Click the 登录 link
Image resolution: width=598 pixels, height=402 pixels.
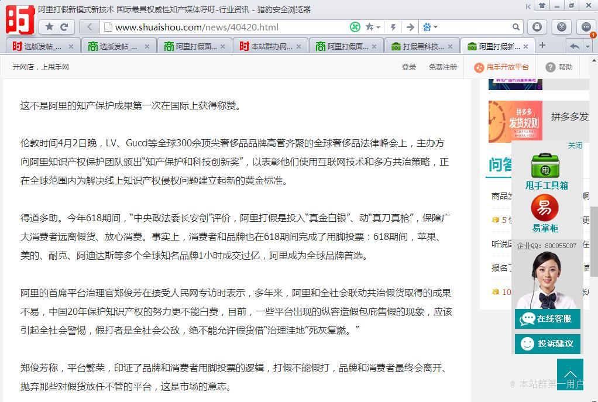[x=409, y=67]
